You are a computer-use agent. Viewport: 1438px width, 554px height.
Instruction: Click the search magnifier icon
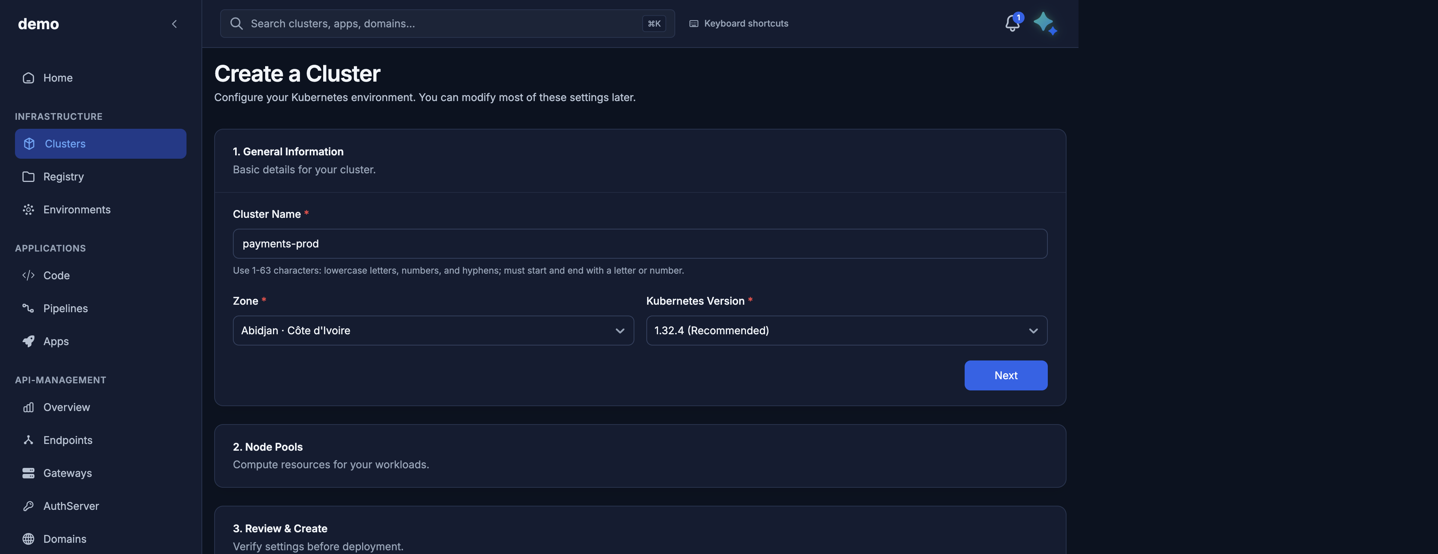237,24
